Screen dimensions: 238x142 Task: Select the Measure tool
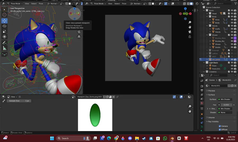point(4,48)
